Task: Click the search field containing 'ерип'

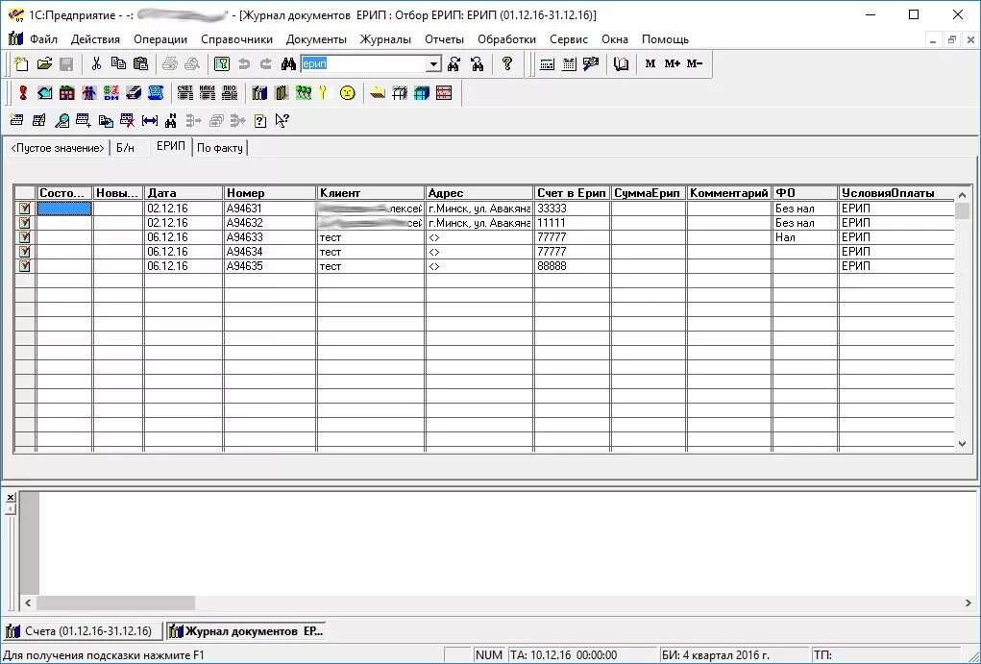Action: click(x=364, y=63)
